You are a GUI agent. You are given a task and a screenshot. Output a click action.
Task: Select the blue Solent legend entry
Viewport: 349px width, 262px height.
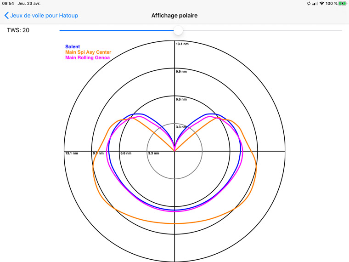[x=73, y=47]
